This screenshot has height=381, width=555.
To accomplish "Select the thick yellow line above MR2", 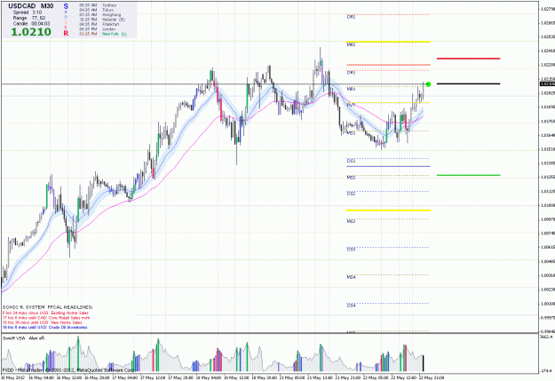I will tap(388, 42).
